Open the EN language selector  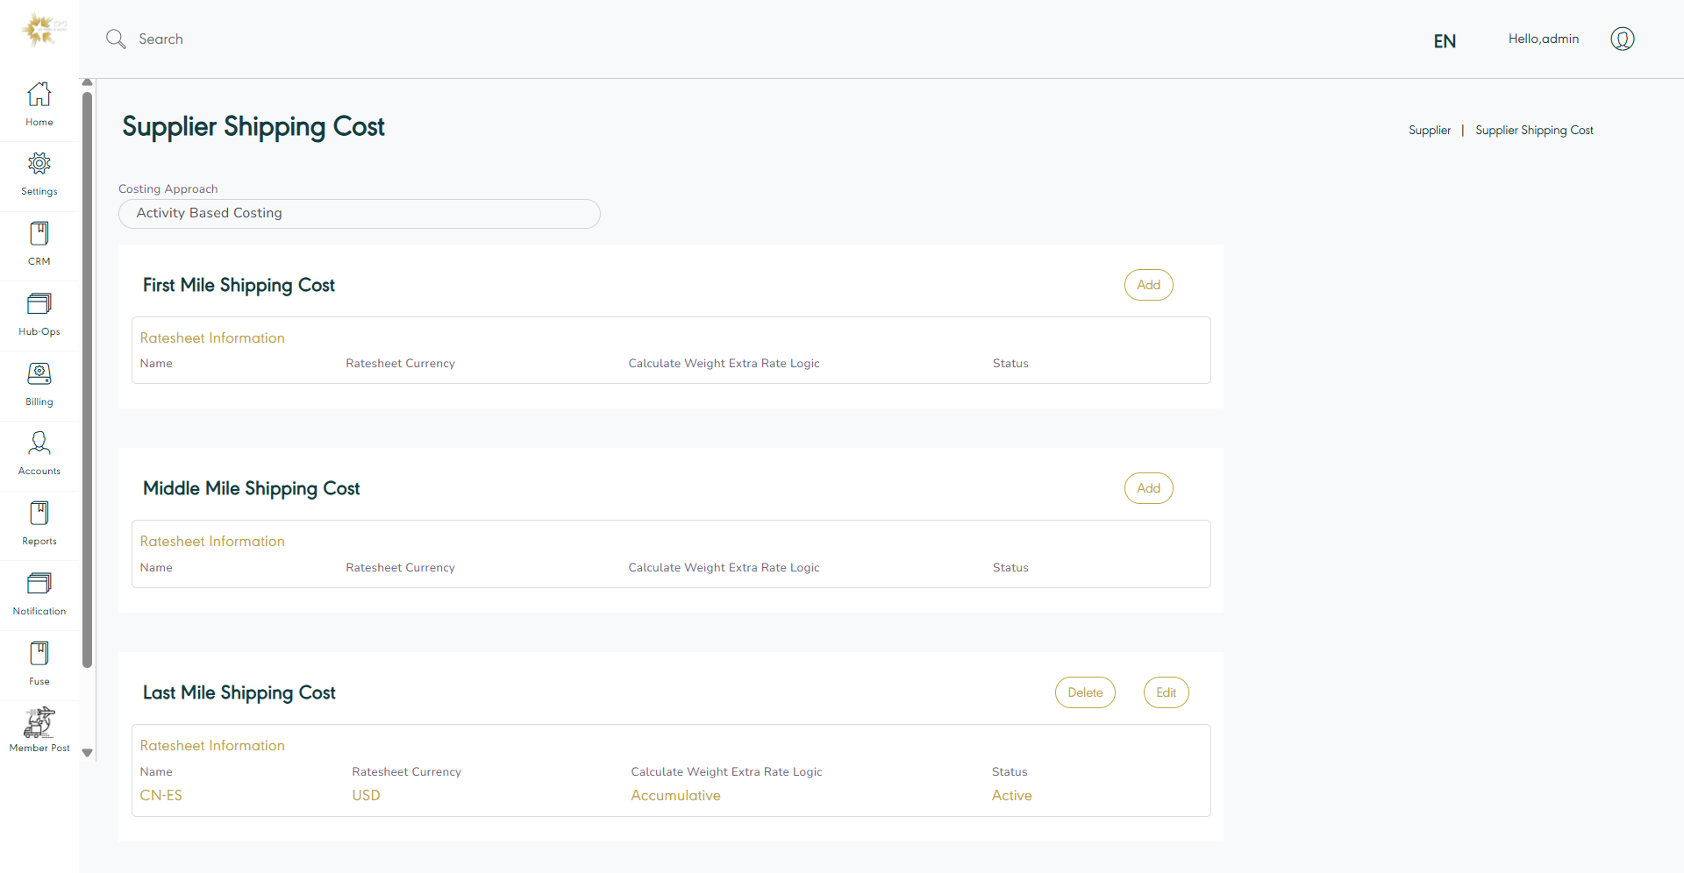(x=1445, y=41)
